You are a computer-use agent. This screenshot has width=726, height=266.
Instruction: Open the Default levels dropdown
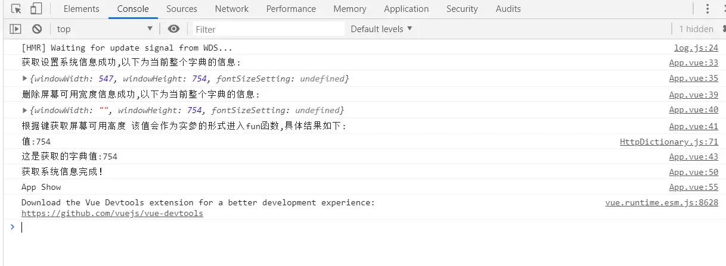(x=381, y=29)
